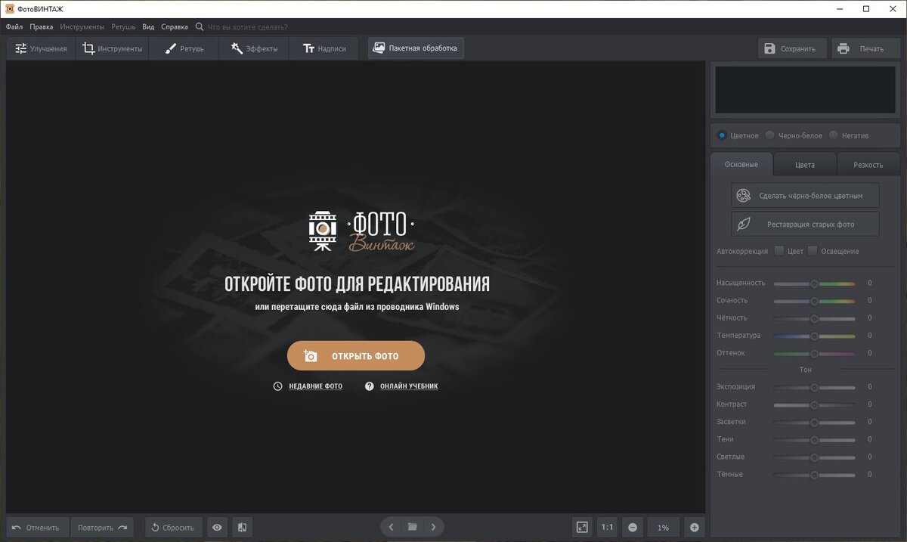Go to next photo arrow

433,527
